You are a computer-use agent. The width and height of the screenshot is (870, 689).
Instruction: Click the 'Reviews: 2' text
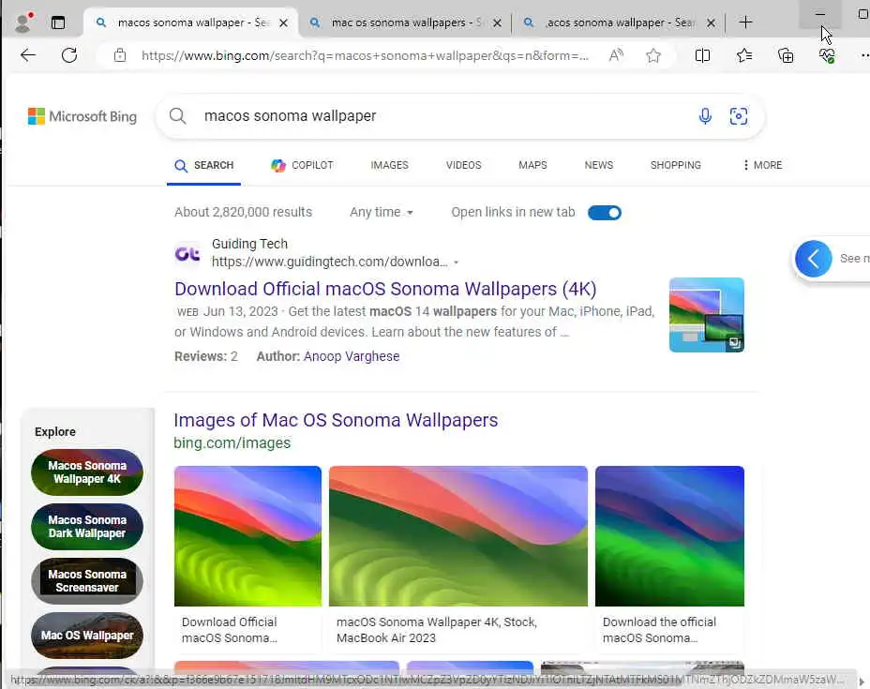pyautogui.click(x=206, y=356)
